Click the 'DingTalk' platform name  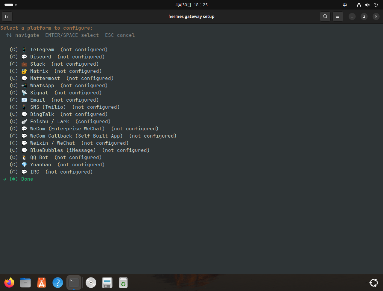coord(42,114)
